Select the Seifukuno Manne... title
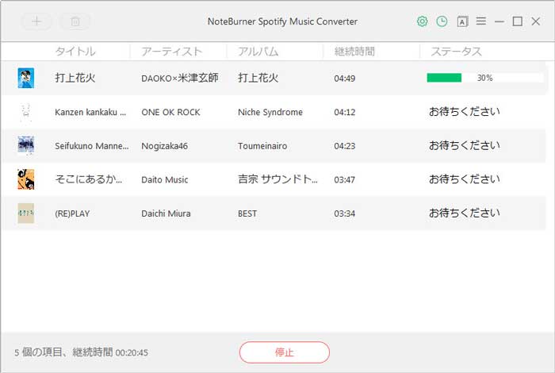Image resolution: width=555 pixels, height=373 pixels. tap(92, 145)
